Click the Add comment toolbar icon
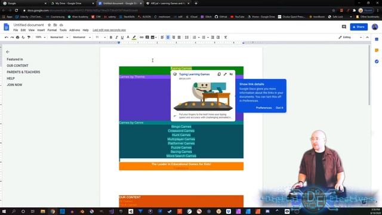 (x=147, y=37)
